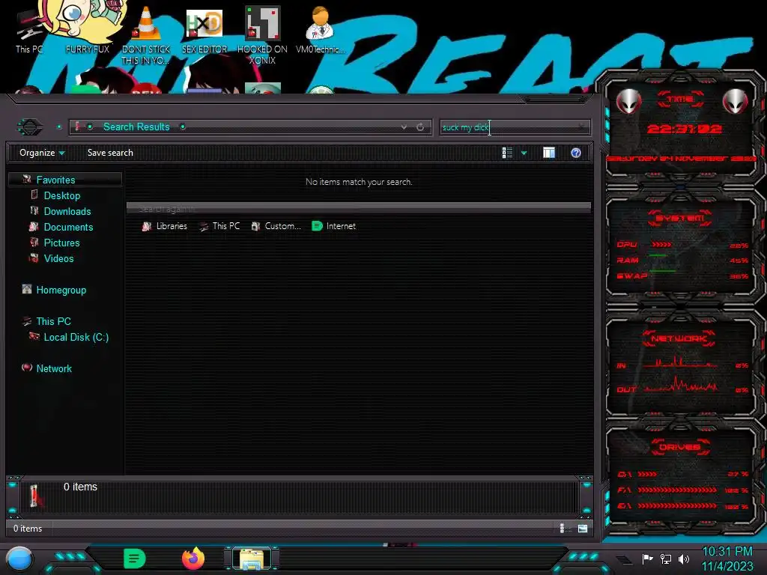The height and width of the screenshot is (575, 767).
Task: Open the This PC desktop shortcut
Action: click(x=29, y=31)
